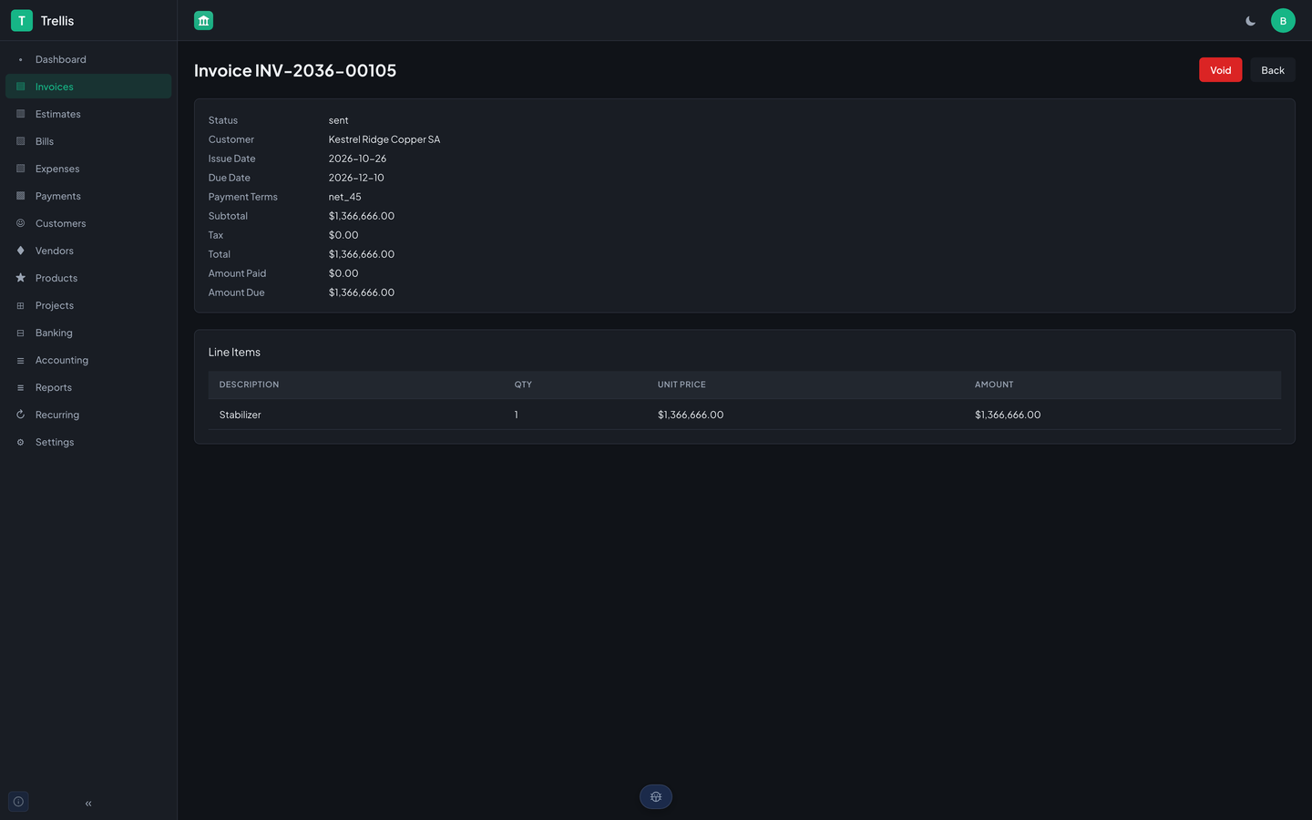
Task: Open user avatar B menu
Action: tap(1283, 20)
